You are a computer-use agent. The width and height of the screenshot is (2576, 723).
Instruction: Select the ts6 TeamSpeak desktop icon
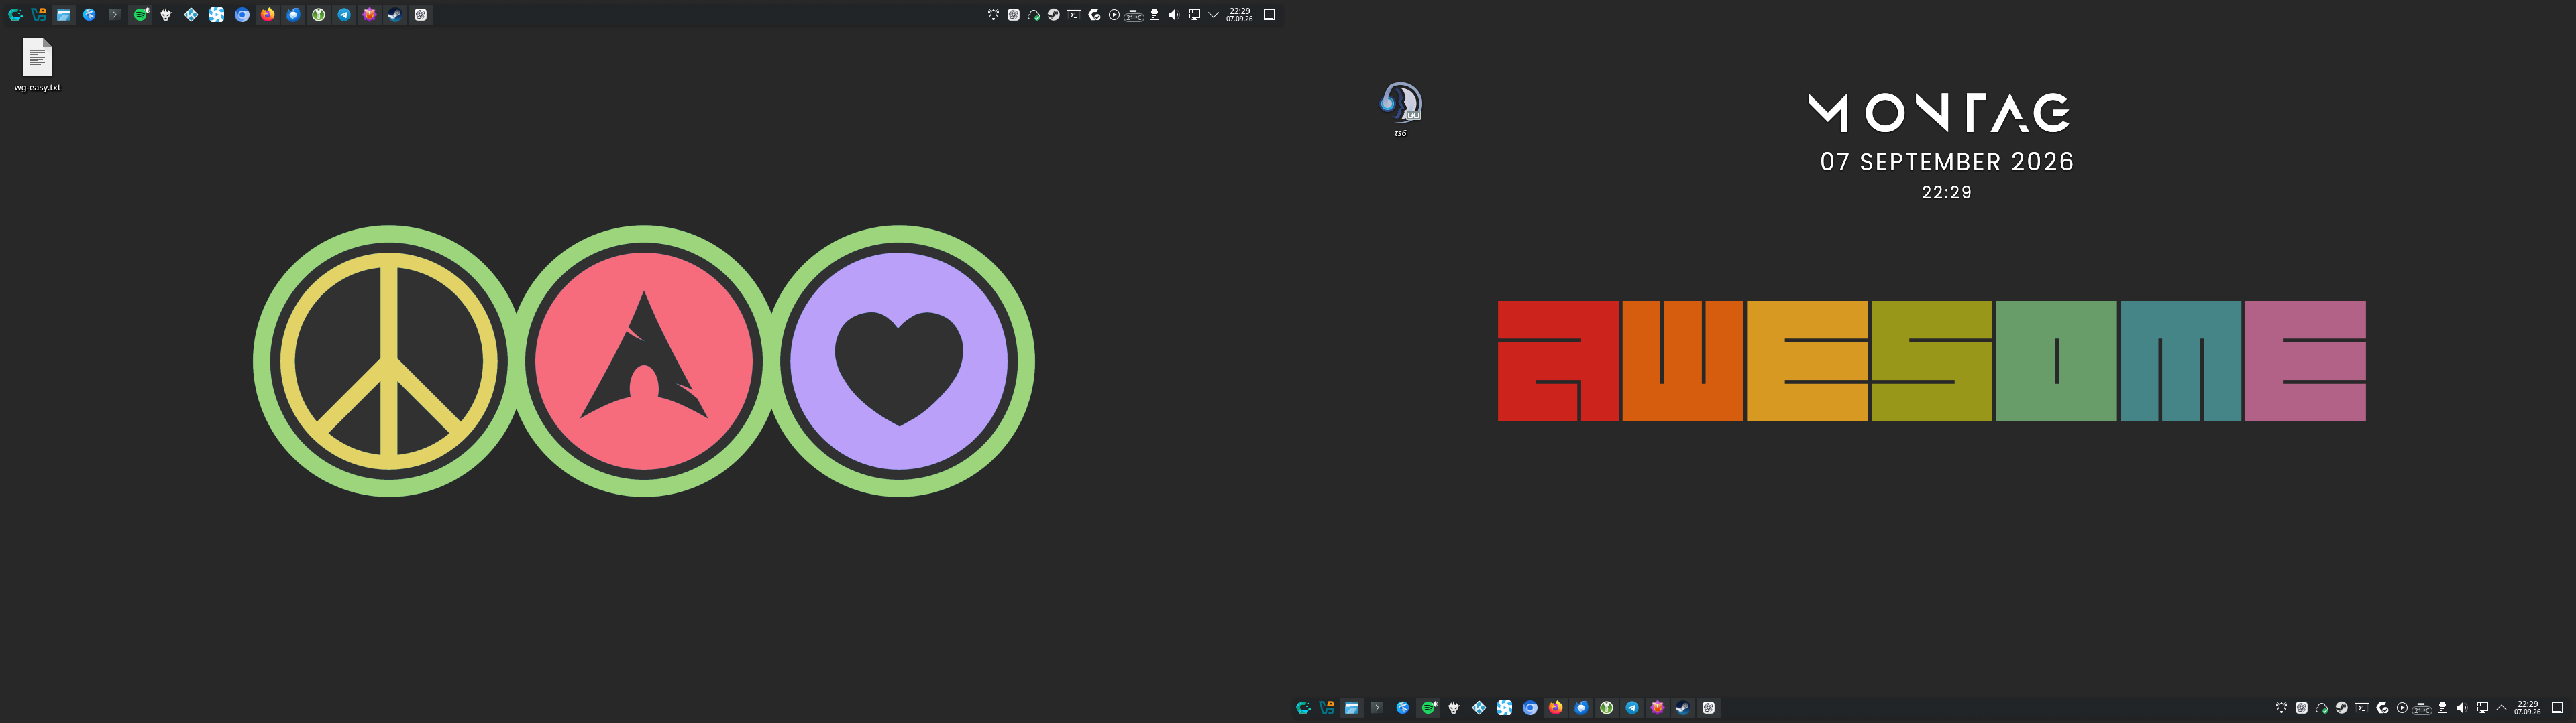tap(1401, 110)
